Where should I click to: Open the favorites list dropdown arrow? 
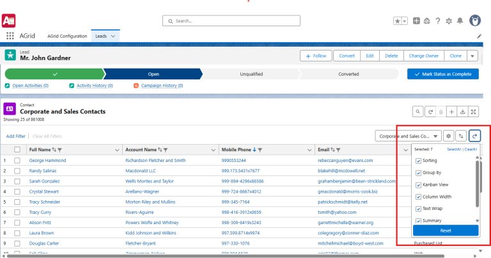(x=404, y=21)
